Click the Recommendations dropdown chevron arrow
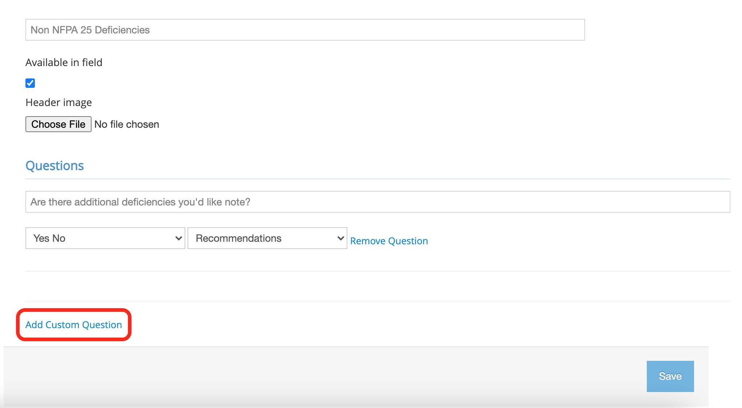742x408 pixels. coord(340,238)
